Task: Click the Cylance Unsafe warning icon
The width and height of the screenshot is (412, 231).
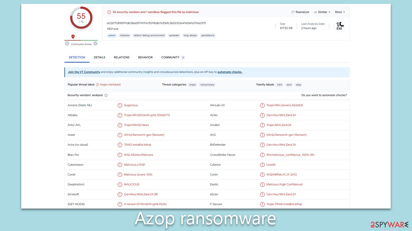Action: coord(262,165)
